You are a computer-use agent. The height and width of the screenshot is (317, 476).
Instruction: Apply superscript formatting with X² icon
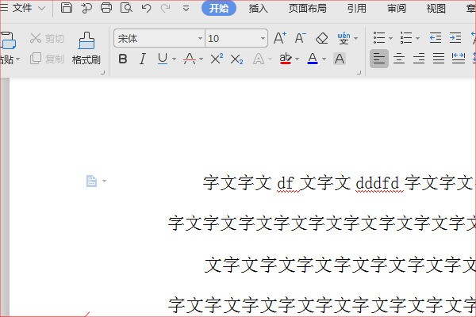[x=217, y=59]
